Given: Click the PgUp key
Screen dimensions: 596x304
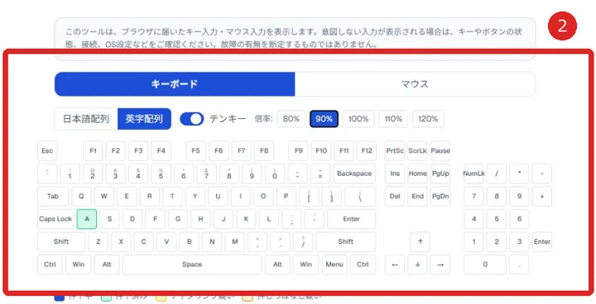Looking at the screenshot, I should (440, 173).
